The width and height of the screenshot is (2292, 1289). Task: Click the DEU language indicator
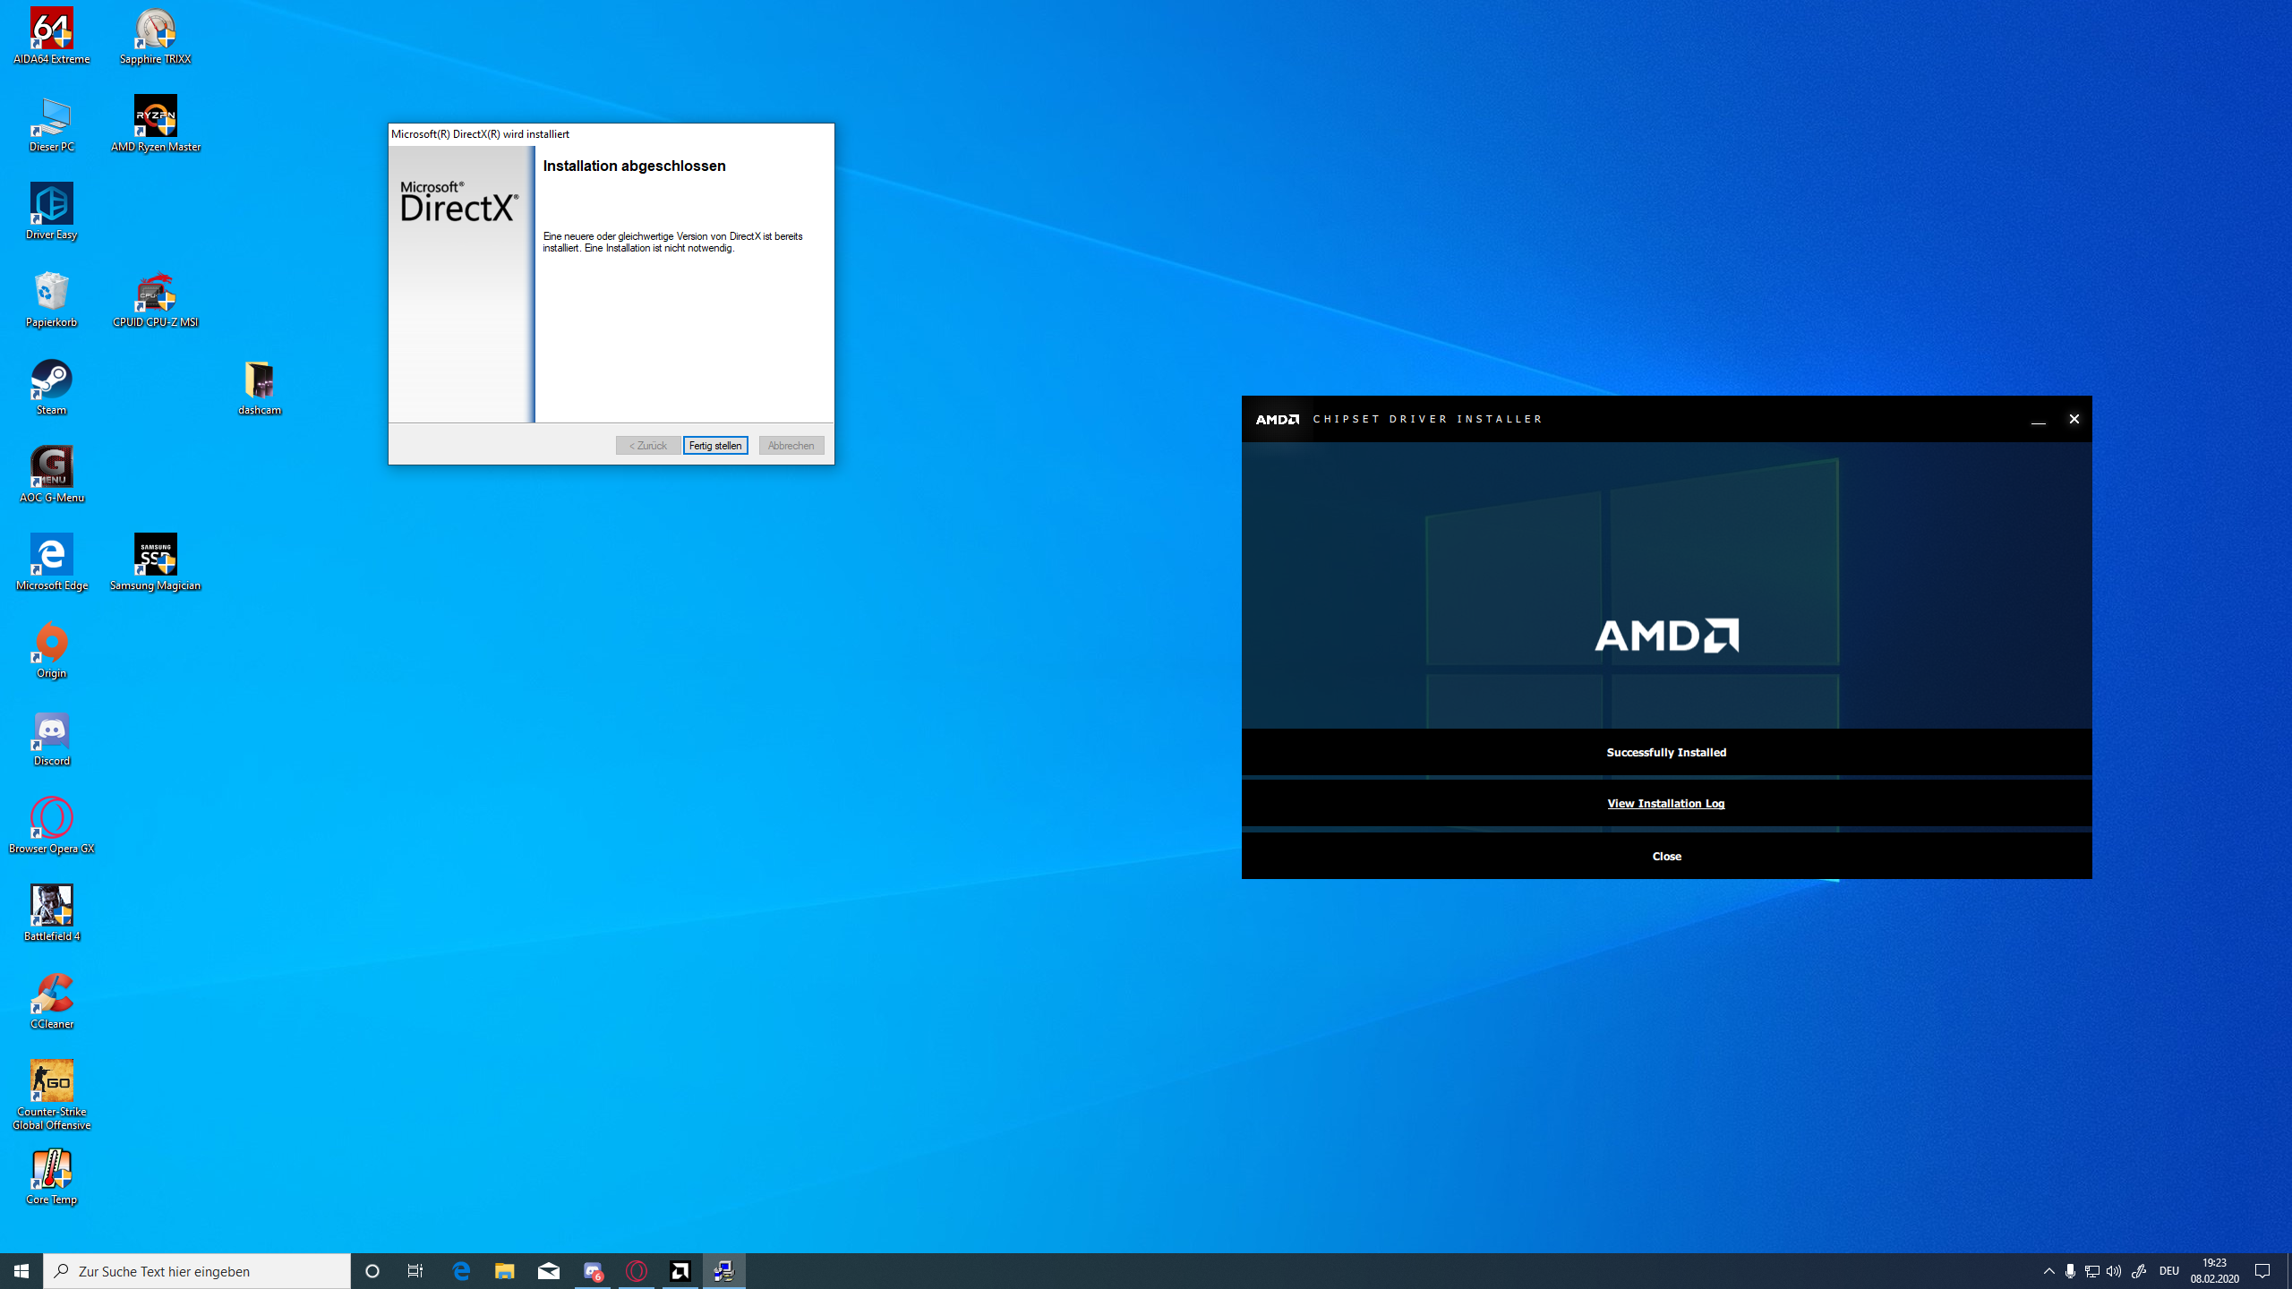coord(2168,1271)
